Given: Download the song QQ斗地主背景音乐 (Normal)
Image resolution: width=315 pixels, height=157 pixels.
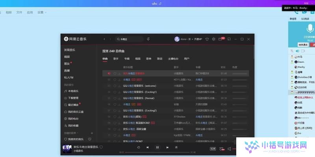Looking at the screenshot, I should coord(119,99).
